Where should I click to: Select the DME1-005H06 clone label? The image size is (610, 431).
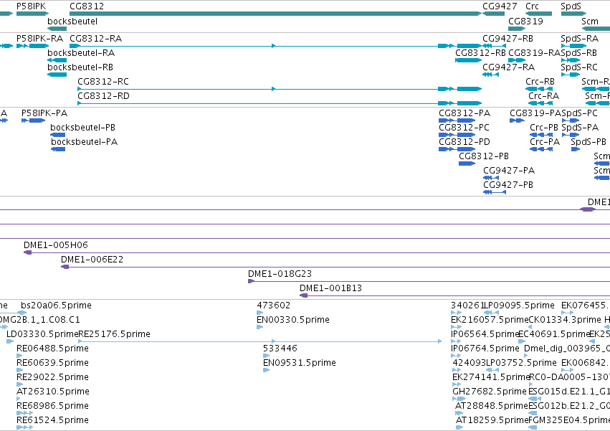click(56, 245)
